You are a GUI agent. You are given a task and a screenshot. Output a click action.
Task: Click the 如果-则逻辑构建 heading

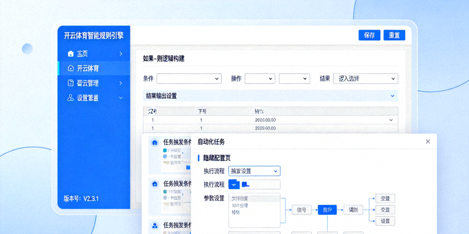tap(164, 59)
